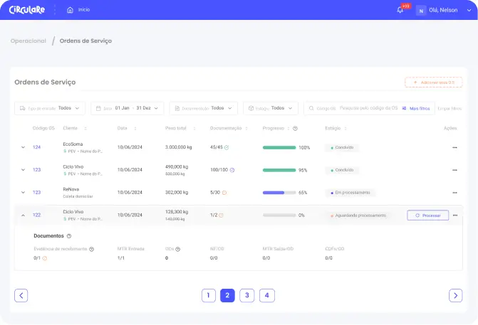Viewport: 478px width, 325px height.
Task: Collapse the OS 122 row
Action: 24,215
